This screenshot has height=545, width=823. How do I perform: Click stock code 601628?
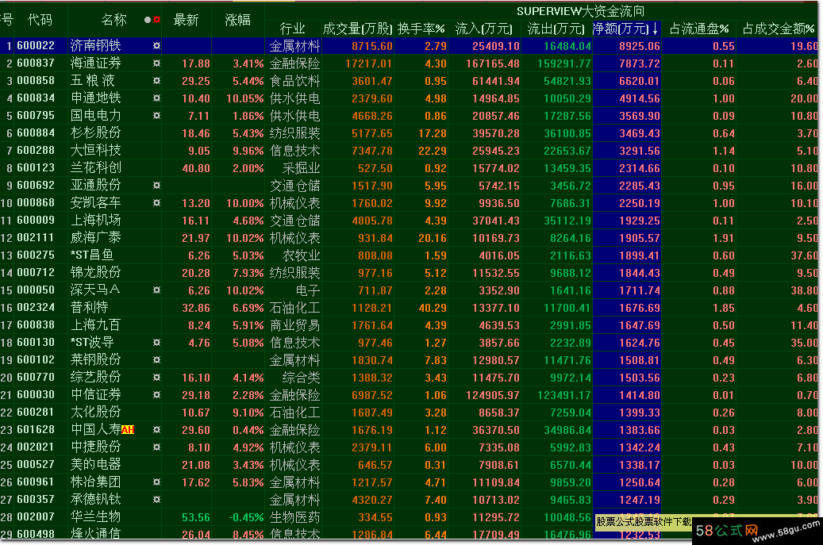click(36, 430)
